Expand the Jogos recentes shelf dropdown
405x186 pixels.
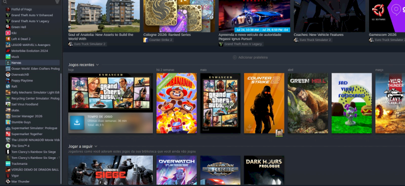pos(97,65)
